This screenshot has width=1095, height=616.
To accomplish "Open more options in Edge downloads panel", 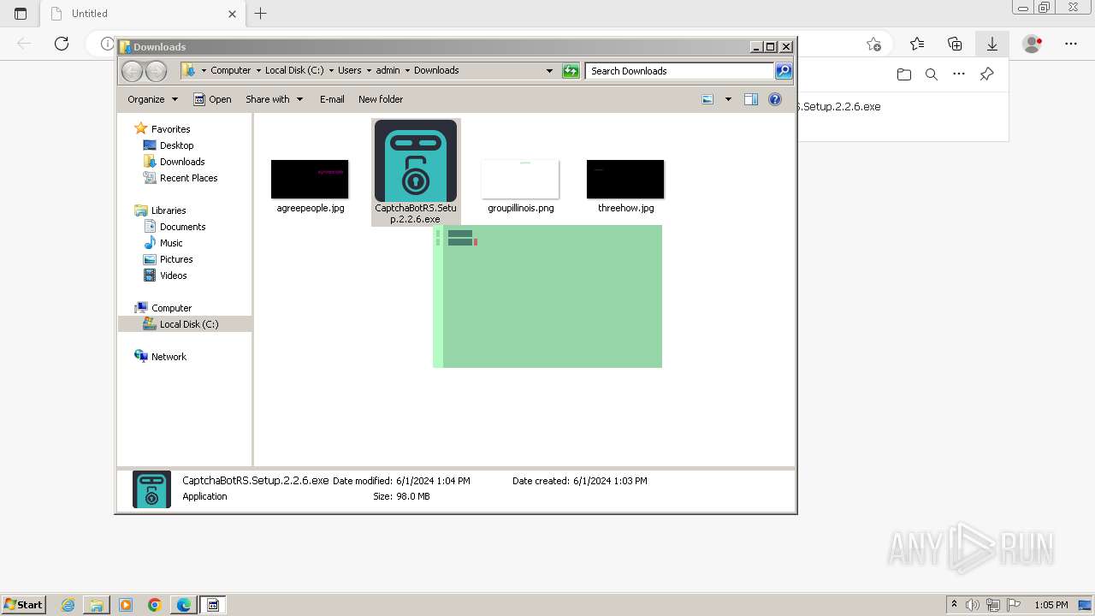I will pyautogui.click(x=959, y=74).
